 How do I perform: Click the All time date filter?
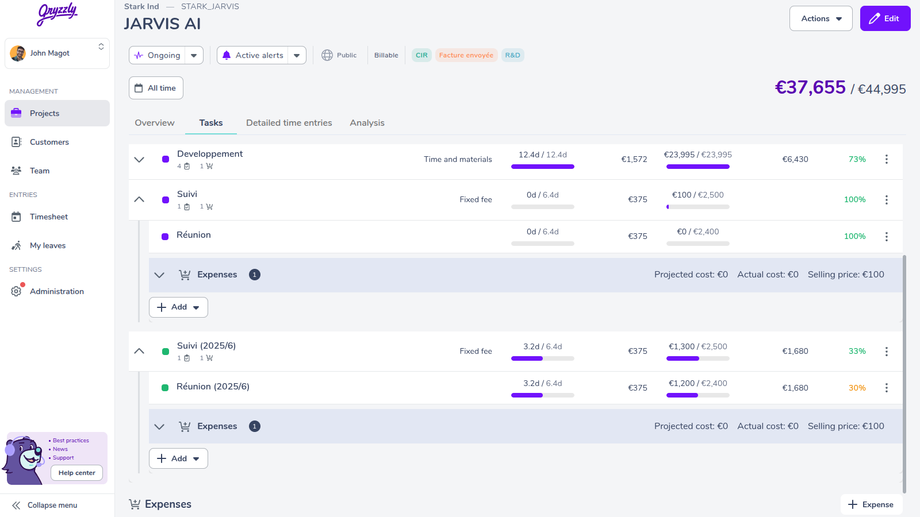click(x=156, y=88)
